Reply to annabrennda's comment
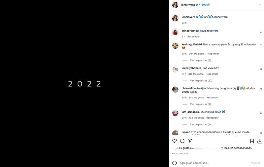Image resolution: width=264 pixels, height=167 pixels. [193, 36]
